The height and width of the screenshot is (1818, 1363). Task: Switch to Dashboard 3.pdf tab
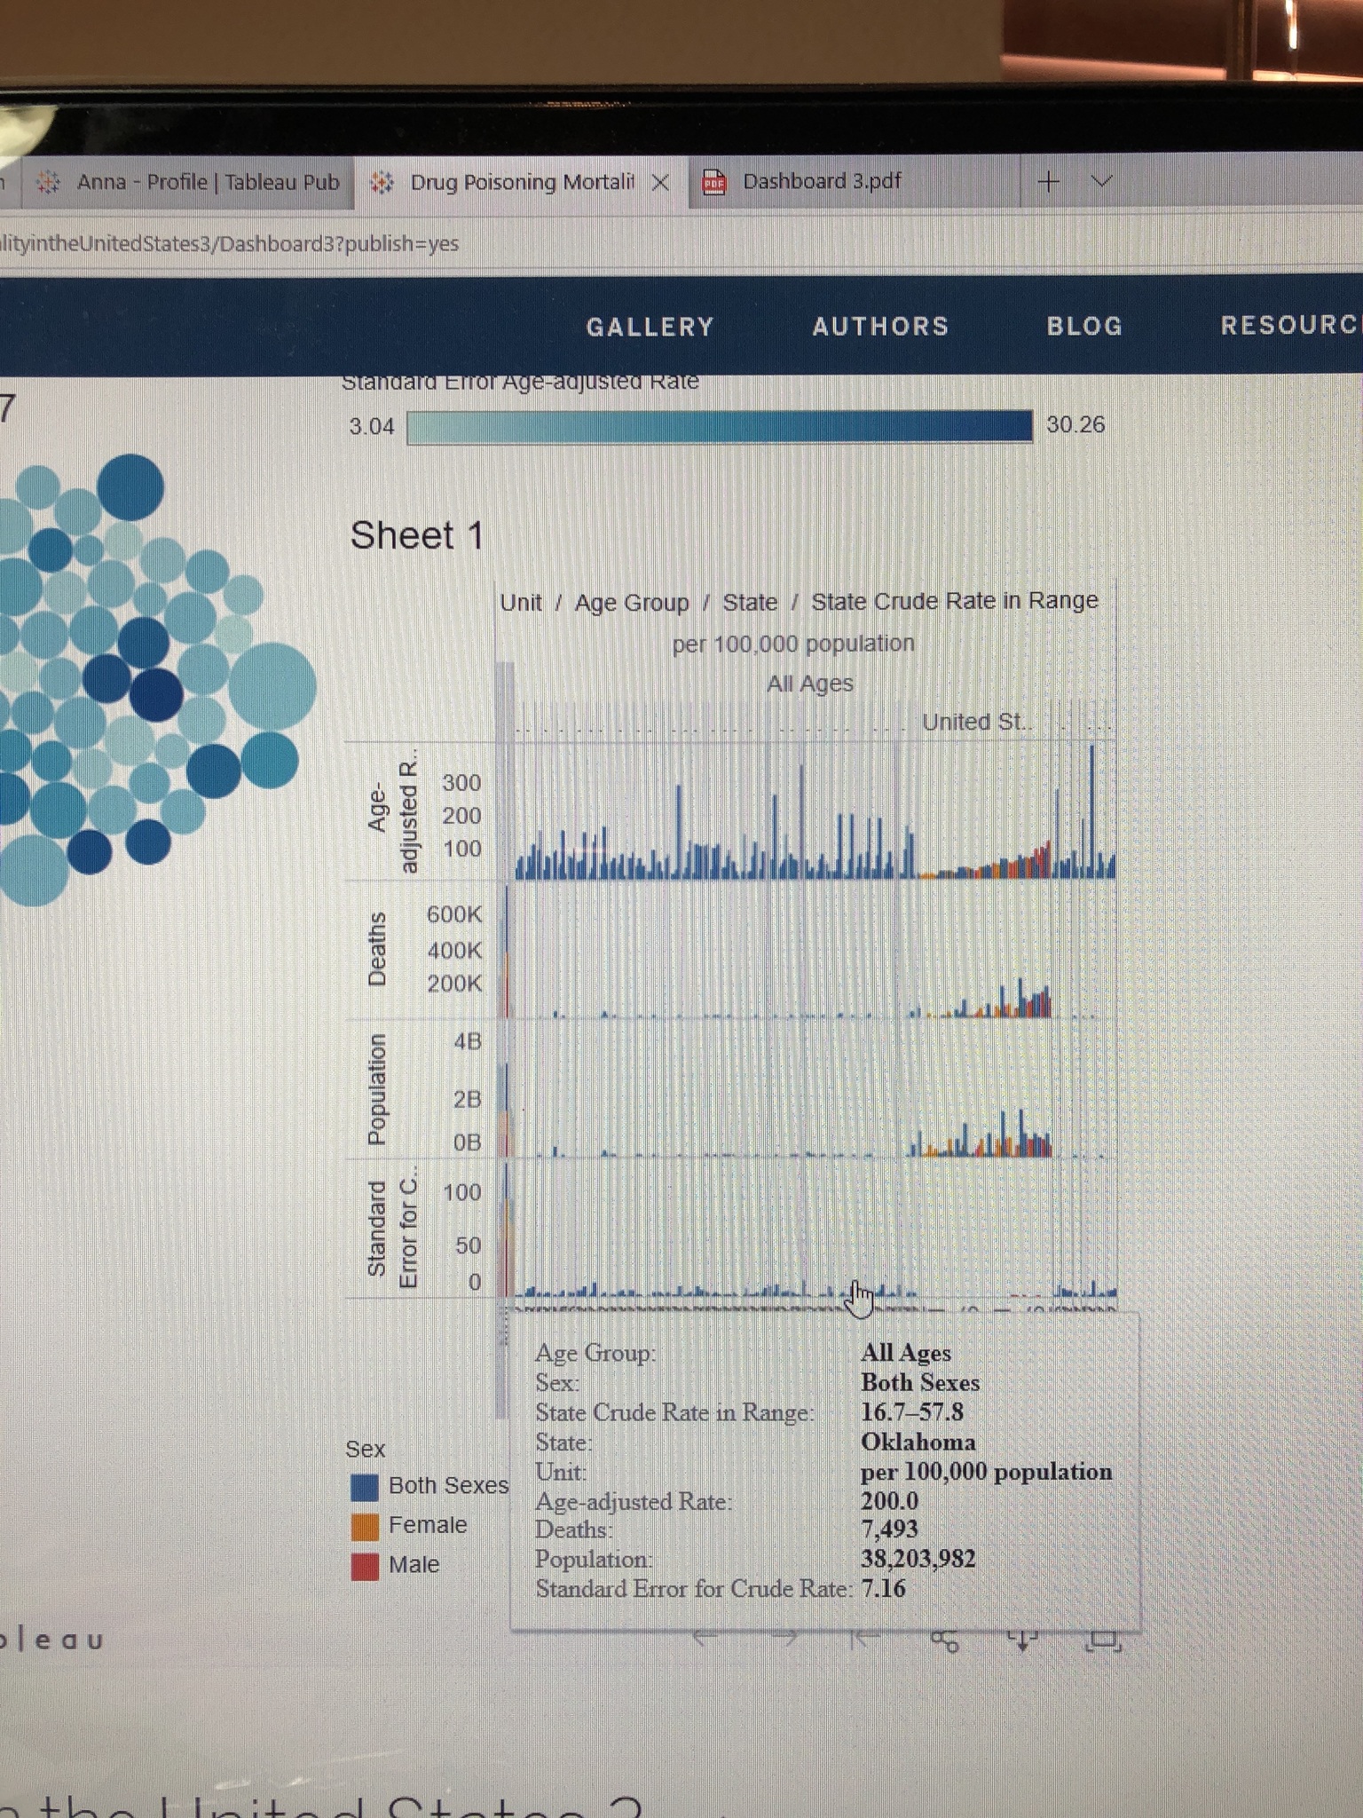tap(821, 182)
